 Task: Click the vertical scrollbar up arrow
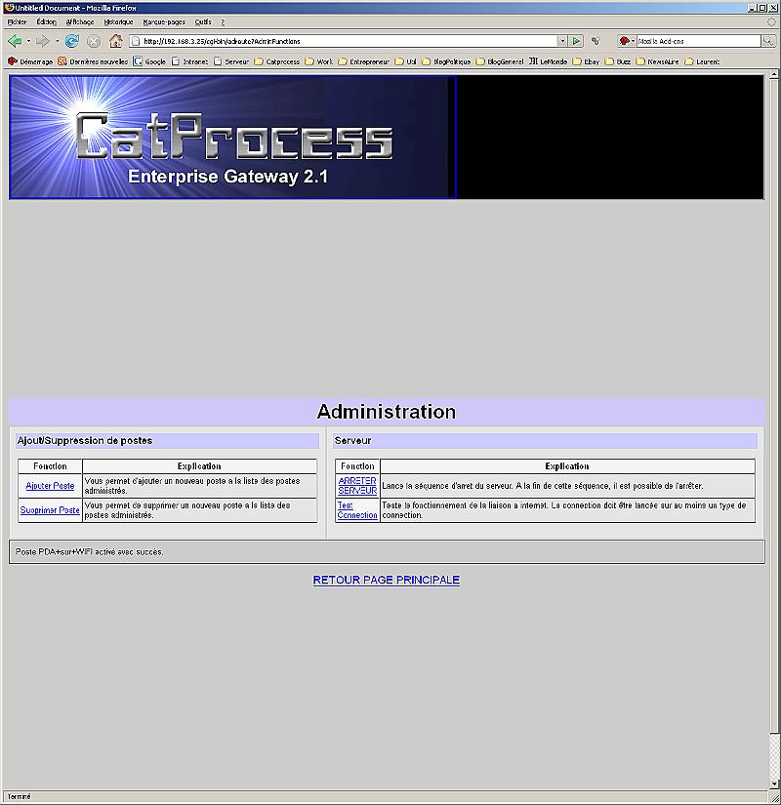coord(774,75)
